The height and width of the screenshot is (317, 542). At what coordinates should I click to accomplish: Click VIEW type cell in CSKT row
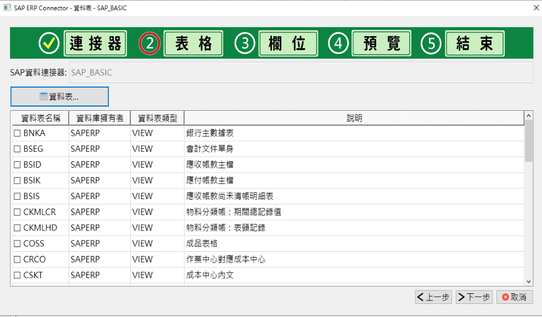coord(157,275)
